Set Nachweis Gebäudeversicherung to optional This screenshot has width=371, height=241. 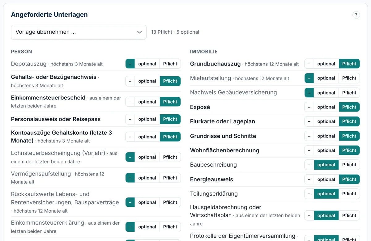click(326, 93)
